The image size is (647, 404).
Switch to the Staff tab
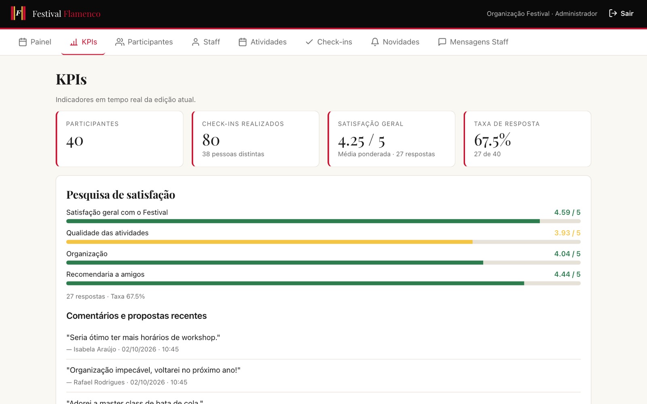[x=206, y=42]
